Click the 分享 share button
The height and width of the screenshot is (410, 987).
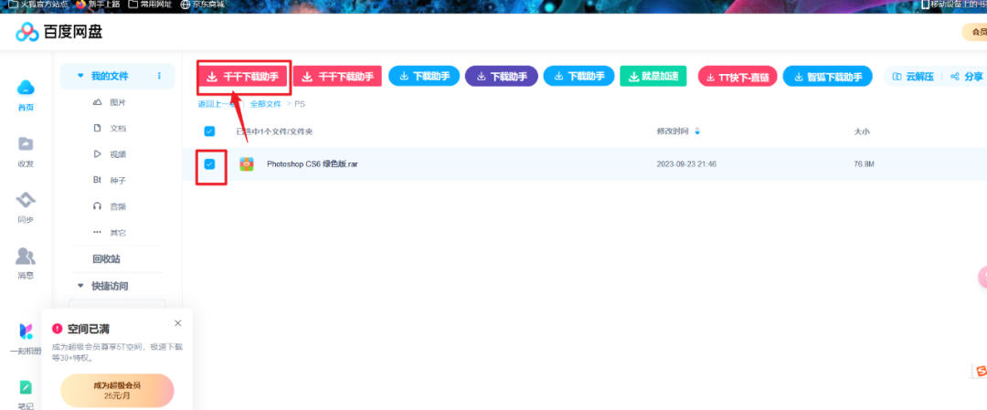[x=967, y=77]
